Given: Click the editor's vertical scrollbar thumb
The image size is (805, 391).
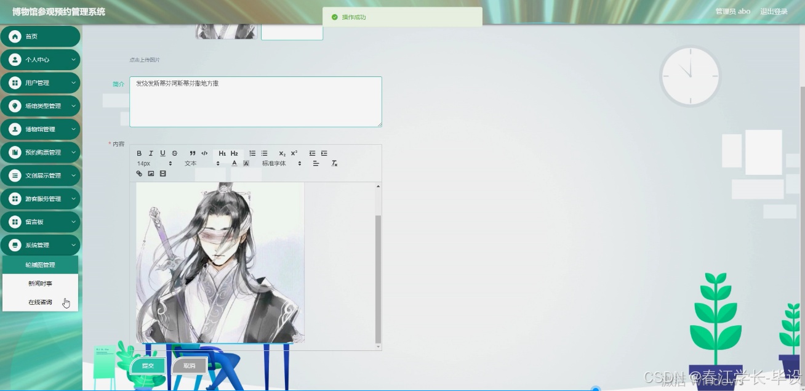Looking at the screenshot, I should 378,280.
